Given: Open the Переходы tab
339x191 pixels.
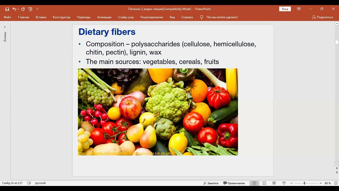Looking at the screenshot, I should coord(84,17).
